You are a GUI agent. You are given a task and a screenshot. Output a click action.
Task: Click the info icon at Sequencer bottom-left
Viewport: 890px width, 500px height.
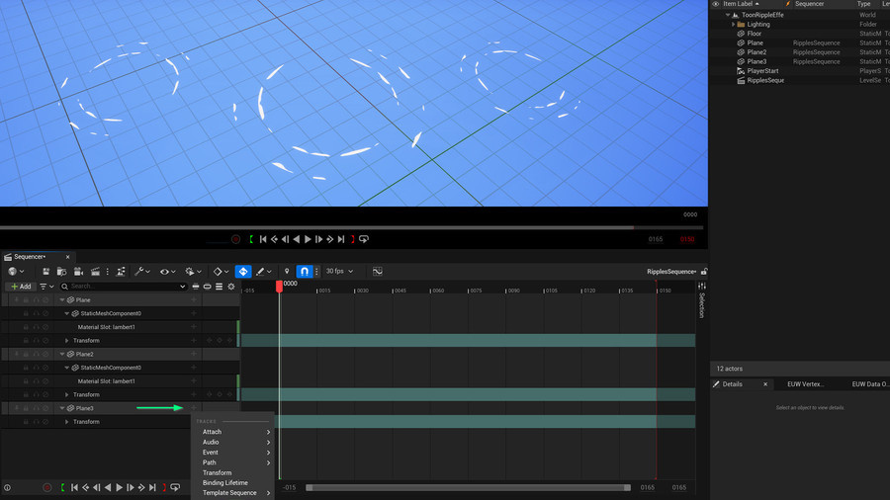point(7,487)
